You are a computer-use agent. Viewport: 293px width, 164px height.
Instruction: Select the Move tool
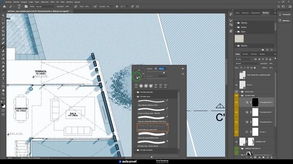[3, 15]
